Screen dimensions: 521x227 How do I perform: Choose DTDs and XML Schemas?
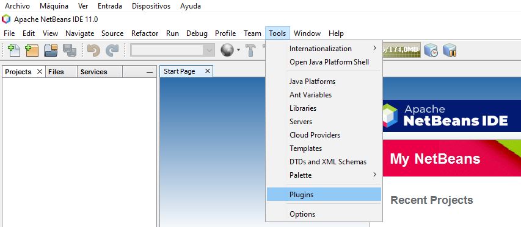(x=324, y=162)
